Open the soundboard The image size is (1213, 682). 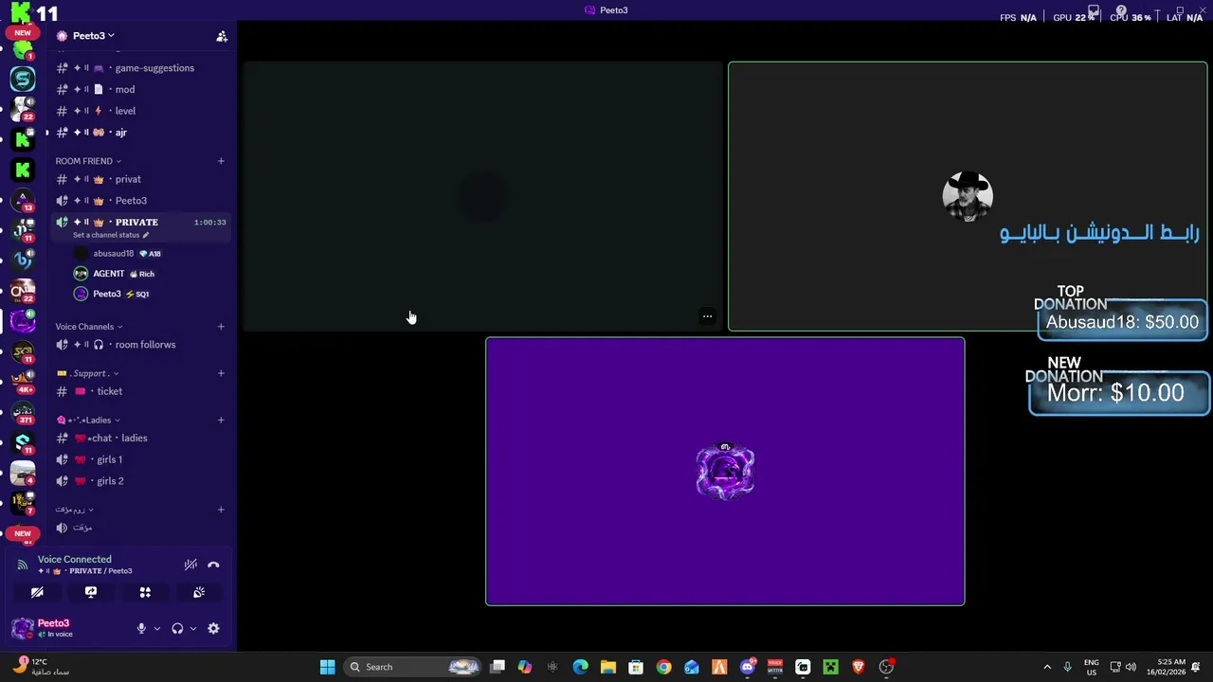[199, 592]
